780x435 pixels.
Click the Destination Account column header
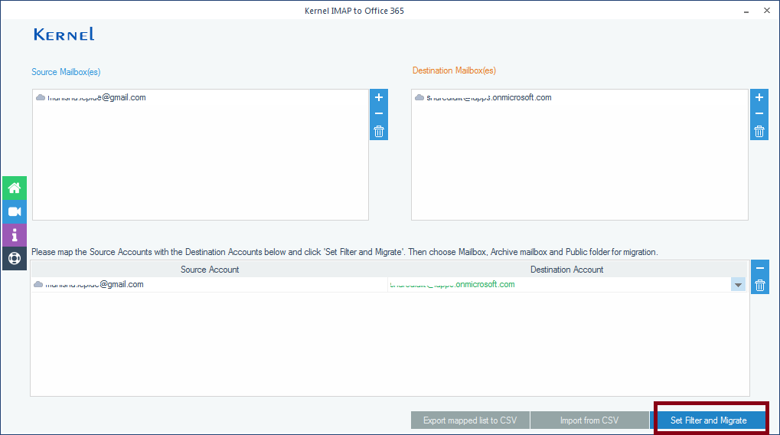click(x=566, y=270)
